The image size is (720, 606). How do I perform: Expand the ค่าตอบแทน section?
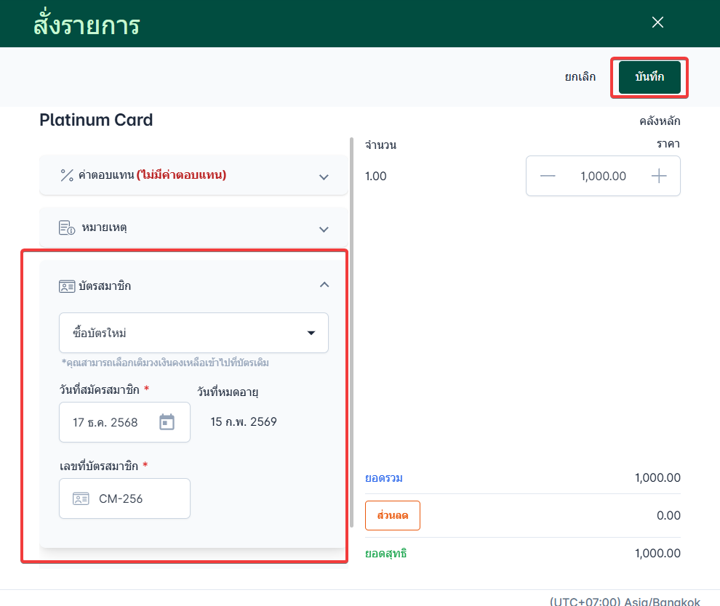coord(324,177)
